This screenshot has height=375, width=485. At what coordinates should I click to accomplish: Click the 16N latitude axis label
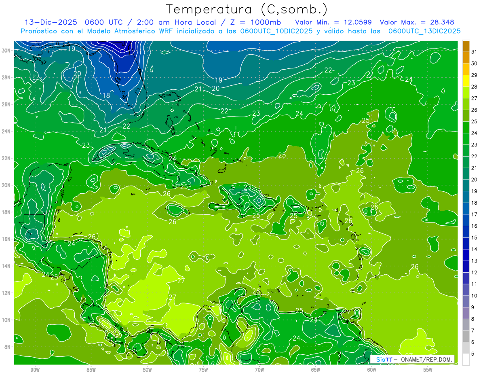click(7, 239)
